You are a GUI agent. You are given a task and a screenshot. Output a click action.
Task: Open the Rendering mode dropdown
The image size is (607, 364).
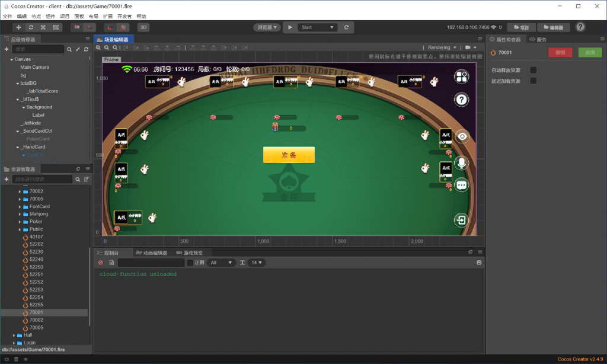442,47
